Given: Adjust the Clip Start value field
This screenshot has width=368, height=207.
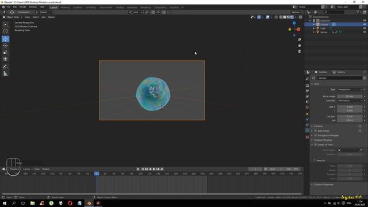Looking at the screenshot, I should coord(350,116).
